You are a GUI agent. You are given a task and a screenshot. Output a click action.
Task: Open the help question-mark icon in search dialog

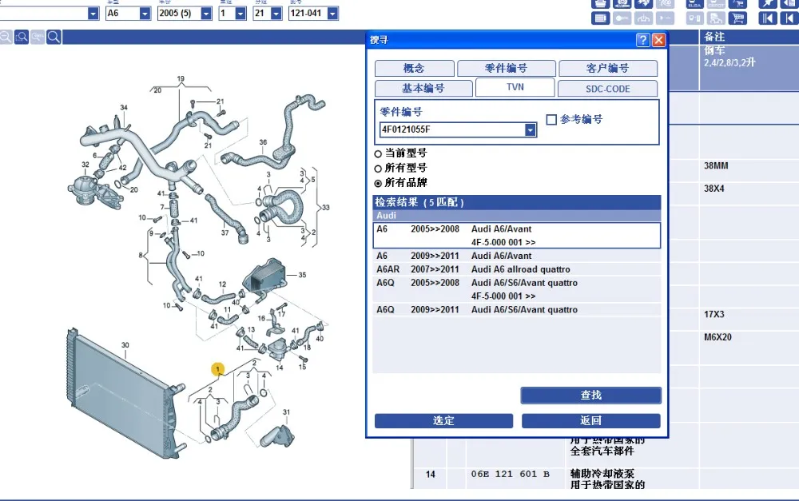pyautogui.click(x=643, y=40)
